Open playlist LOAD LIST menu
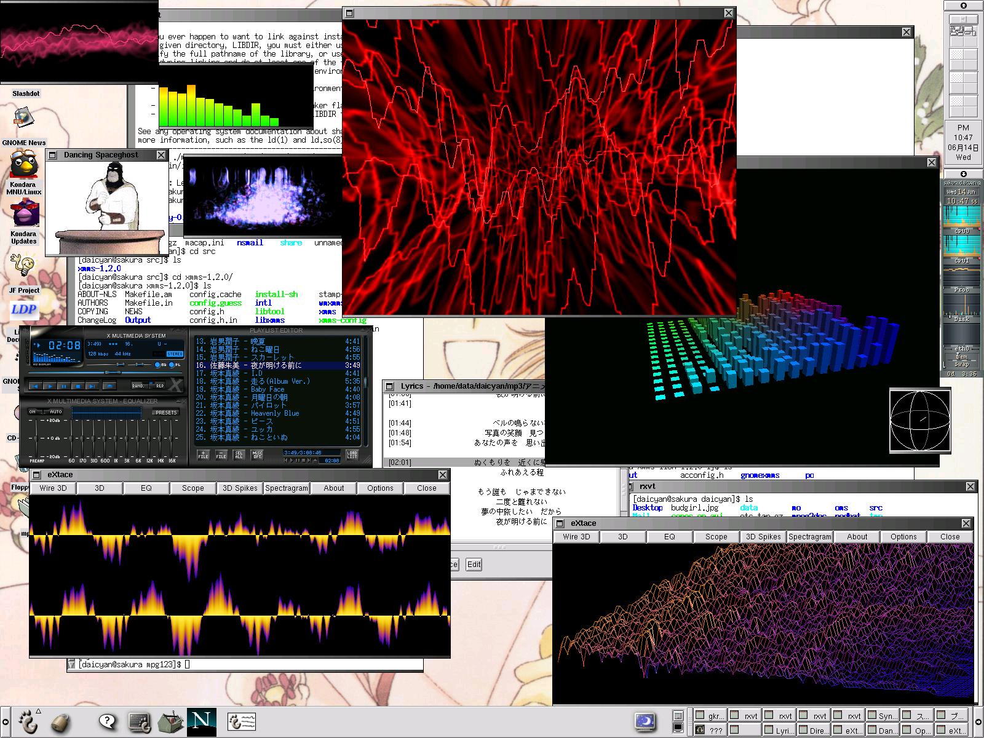Screen dimensions: 984x738 coord(352,454)
